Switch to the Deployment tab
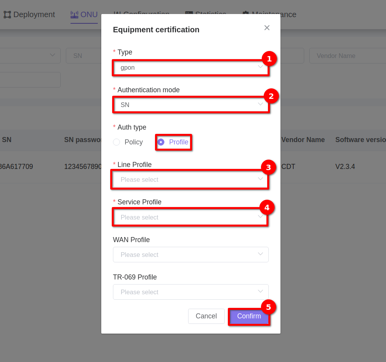This screenshot has height=362, width=386. coord(34,14)
